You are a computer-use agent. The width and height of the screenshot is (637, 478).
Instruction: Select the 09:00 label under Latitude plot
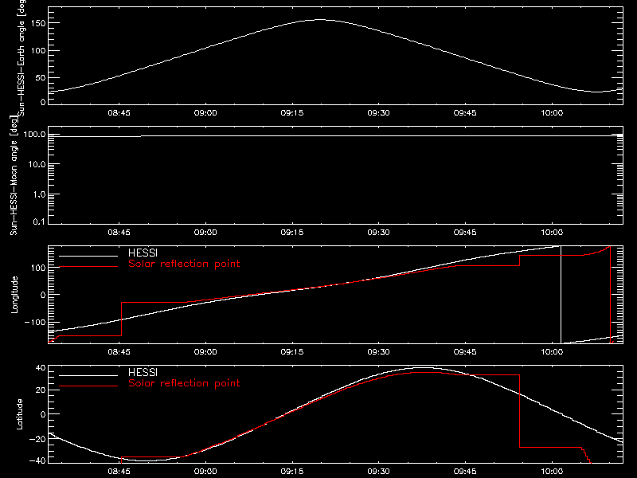click(205, 472)
